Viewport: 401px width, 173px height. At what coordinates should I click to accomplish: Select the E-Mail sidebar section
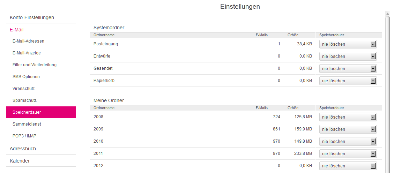point(16,30)
